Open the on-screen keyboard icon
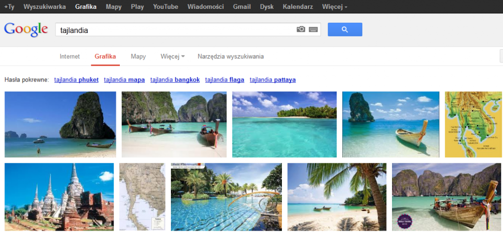 tap(313, 29)
